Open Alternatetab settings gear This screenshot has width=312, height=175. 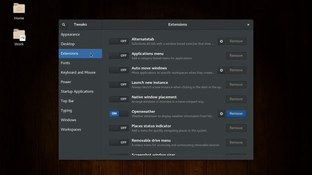(x=221, y=41)
